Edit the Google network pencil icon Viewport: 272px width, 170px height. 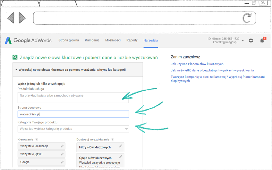click(x=62, y=162)
